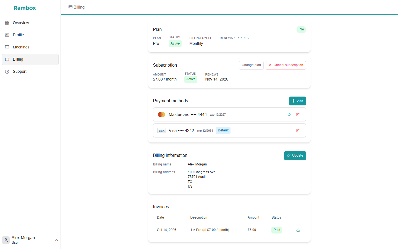Select Billing in the sidebar
The image size is (398, 249).
[x=30, y=59]
